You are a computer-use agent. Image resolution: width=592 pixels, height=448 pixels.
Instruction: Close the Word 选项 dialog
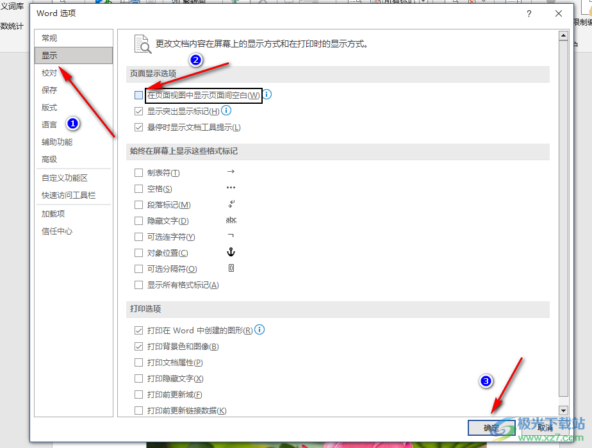click(559, 13)
